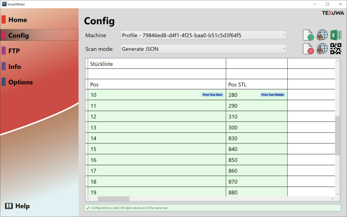Go to the Home section
This screenshot has width=347, height=217.
[x=18, y=20]
